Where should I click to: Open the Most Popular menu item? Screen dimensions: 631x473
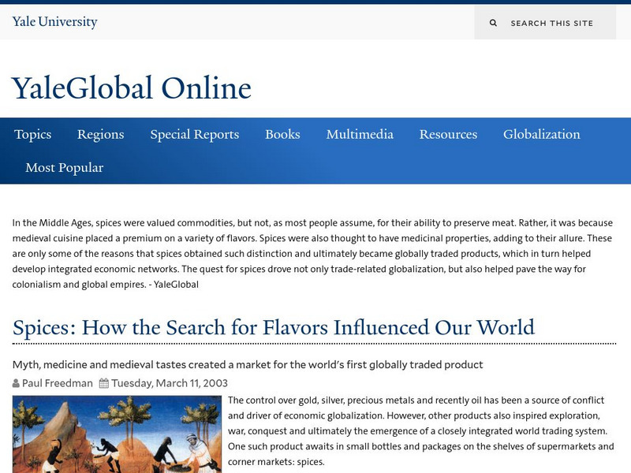point(65,168)
